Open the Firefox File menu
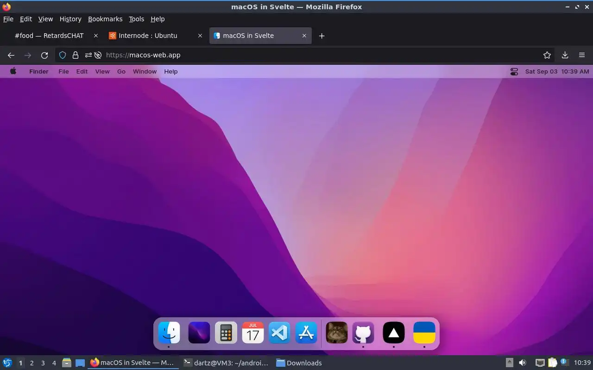593x370 pixels. pos(8,19)
